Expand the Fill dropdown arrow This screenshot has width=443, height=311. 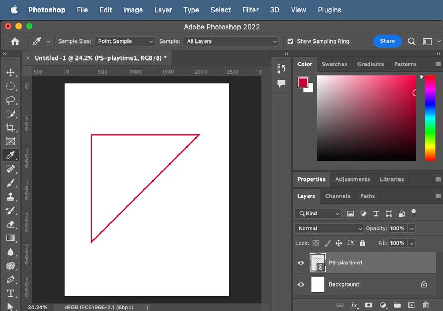[x=412, y=243]
